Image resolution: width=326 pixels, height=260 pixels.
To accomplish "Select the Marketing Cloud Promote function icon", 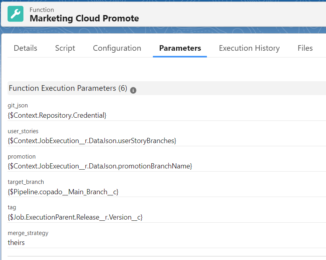I will [x=15, y=14].
